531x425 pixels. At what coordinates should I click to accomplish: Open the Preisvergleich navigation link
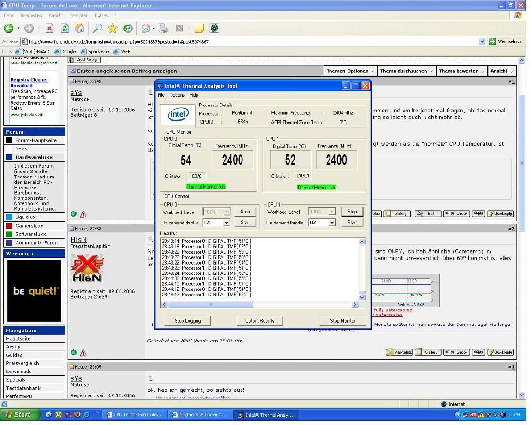tap(22, 363)
